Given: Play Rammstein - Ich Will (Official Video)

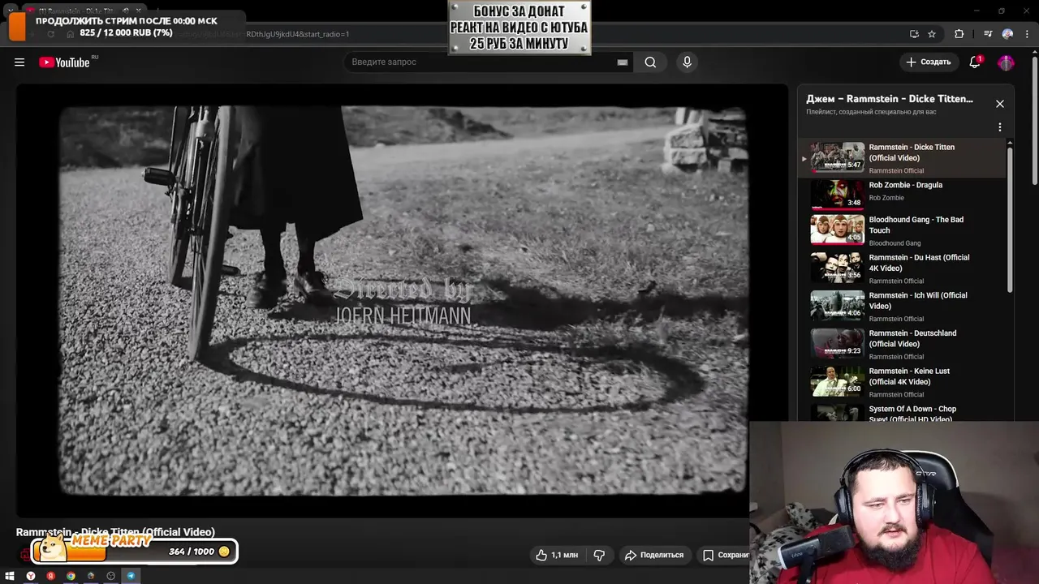Looking at the screenshot, I should point(901,306).
